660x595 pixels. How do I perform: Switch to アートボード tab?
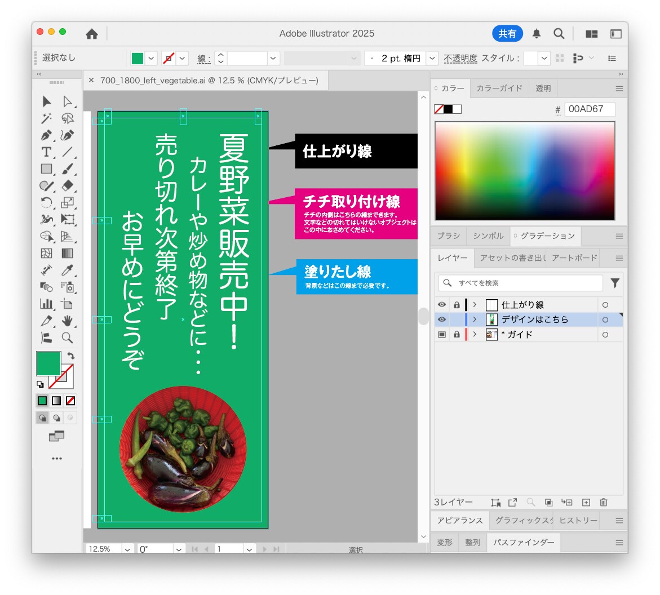coord(574,258)
